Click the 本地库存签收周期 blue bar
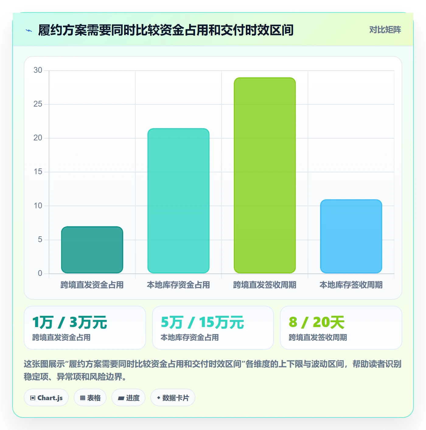The width and height of the screenshot is (426, 430). tap(351, 236)
